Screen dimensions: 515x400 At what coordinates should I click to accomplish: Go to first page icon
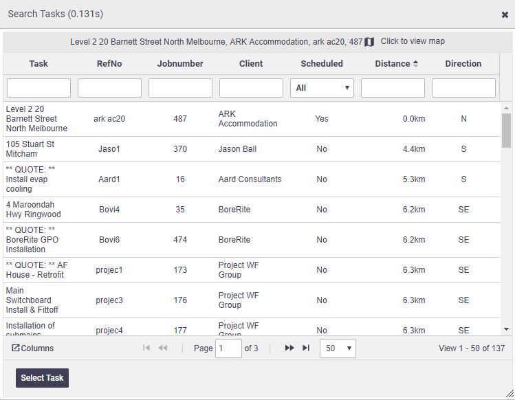pos(146,348)
